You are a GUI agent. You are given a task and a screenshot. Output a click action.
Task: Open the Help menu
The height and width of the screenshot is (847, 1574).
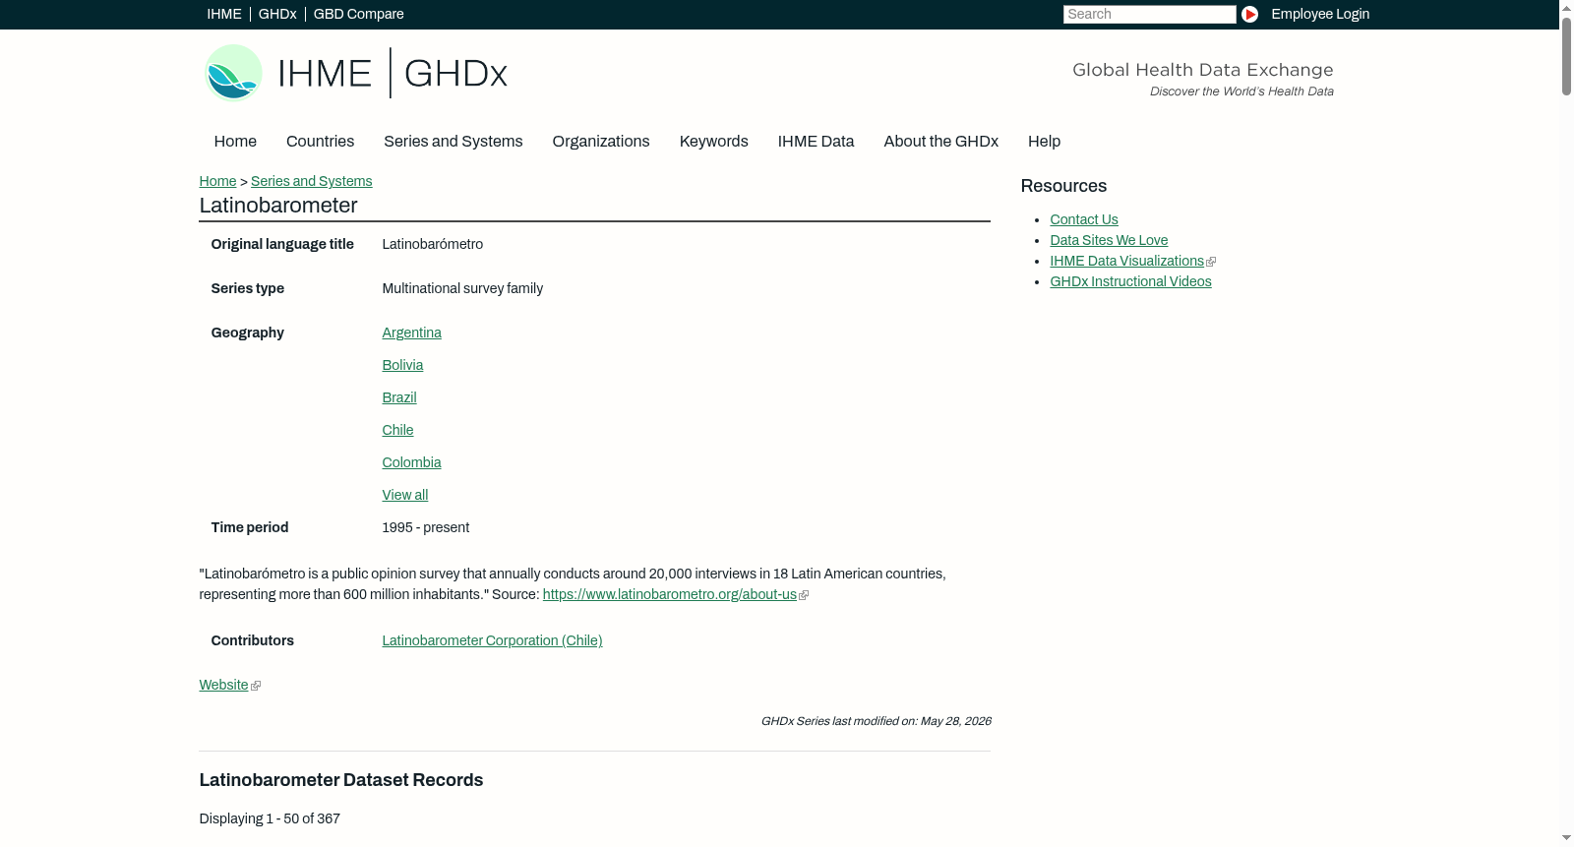[x=1044, y=142]
